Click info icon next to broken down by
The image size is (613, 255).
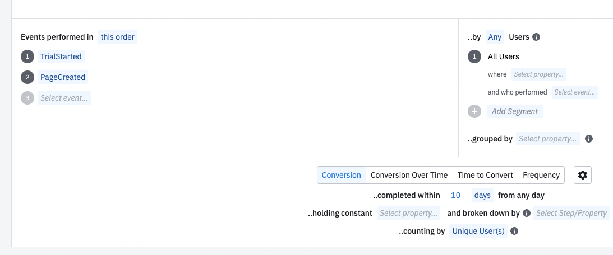click(527, 213)
